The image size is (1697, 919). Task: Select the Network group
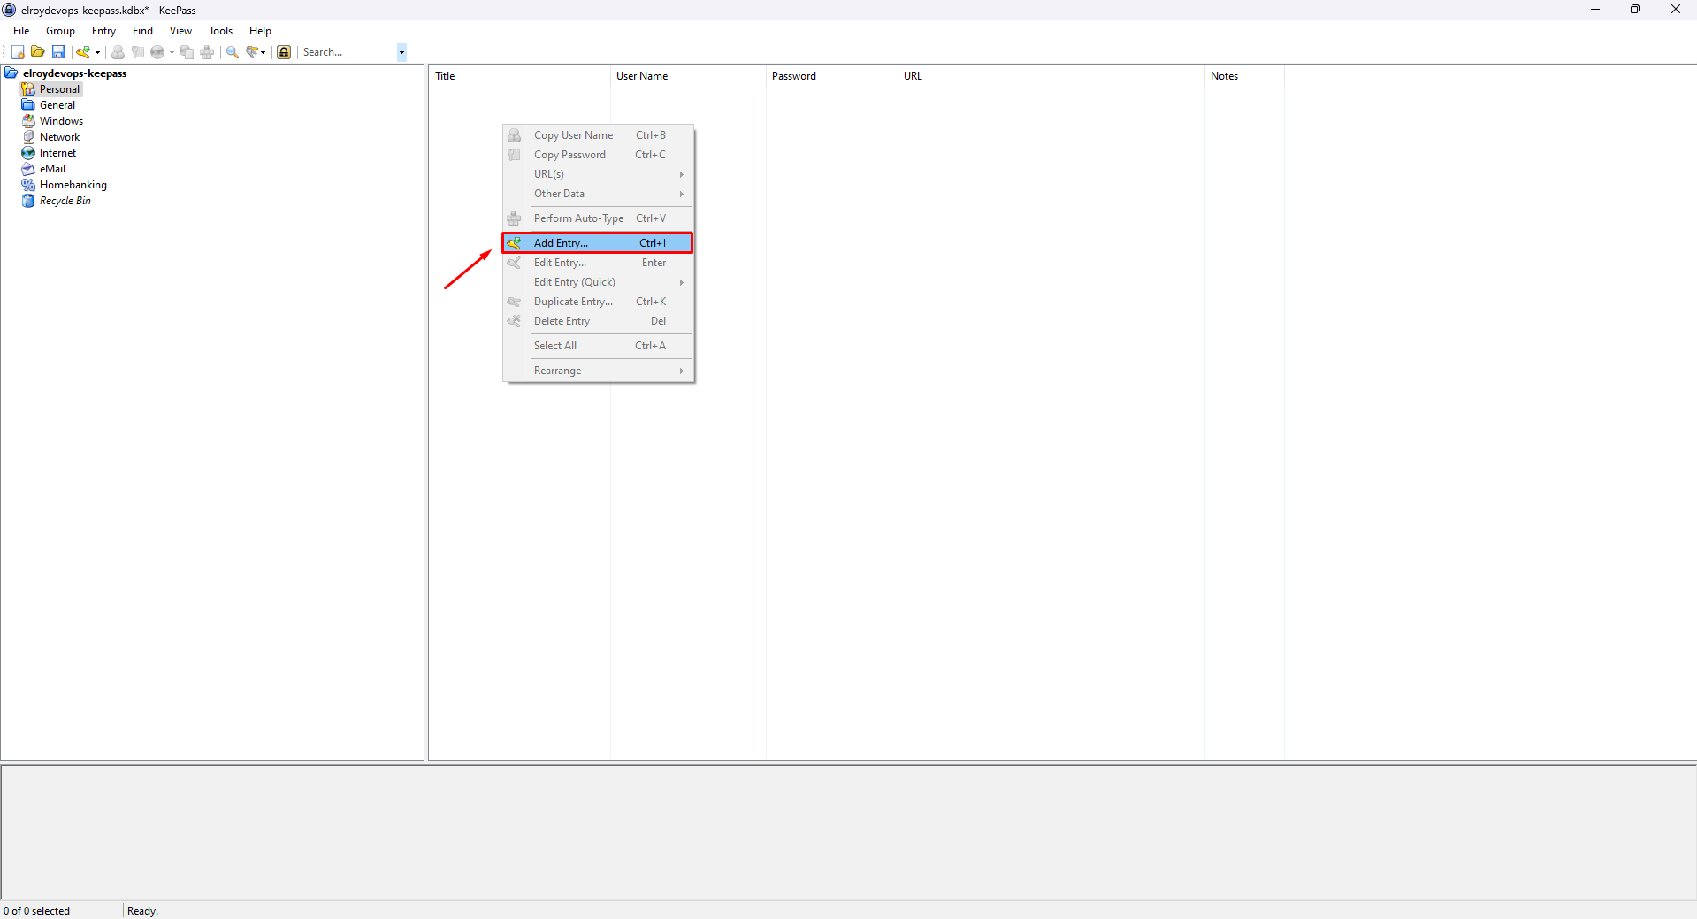pyautogui.click(x=59, y=137)
